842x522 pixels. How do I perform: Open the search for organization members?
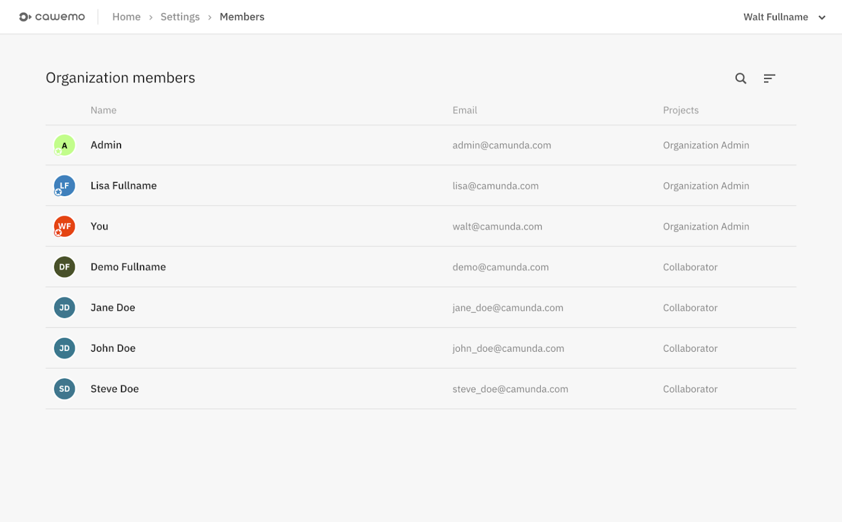[x=741, y=78]
